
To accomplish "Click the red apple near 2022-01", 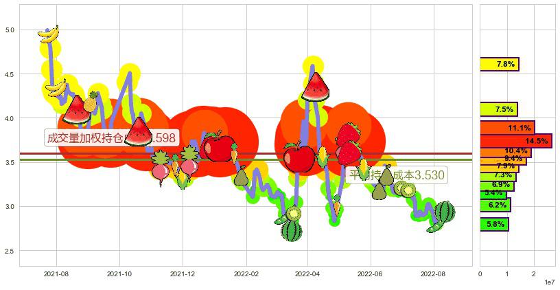I will (218, 146).
